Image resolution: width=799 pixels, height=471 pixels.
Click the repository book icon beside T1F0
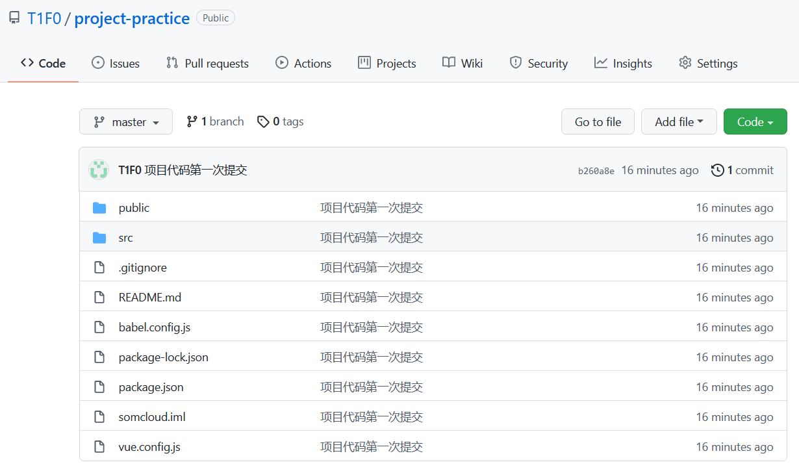14,18
